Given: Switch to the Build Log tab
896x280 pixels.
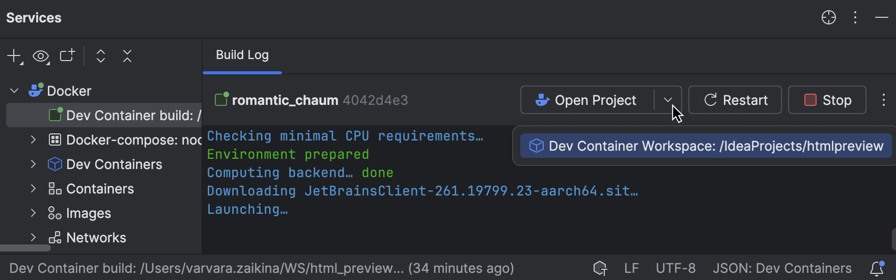Looking at the screenshot, I should (x=242, y=55).
